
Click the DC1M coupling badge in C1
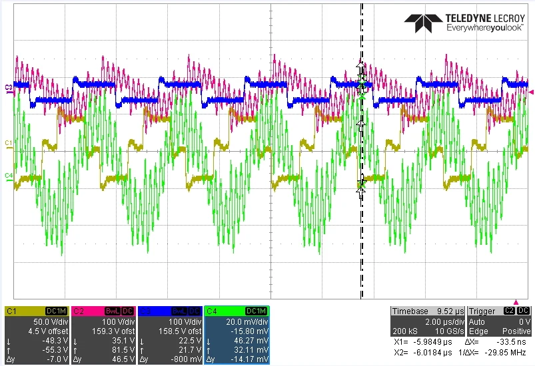(x=56, y=311)
